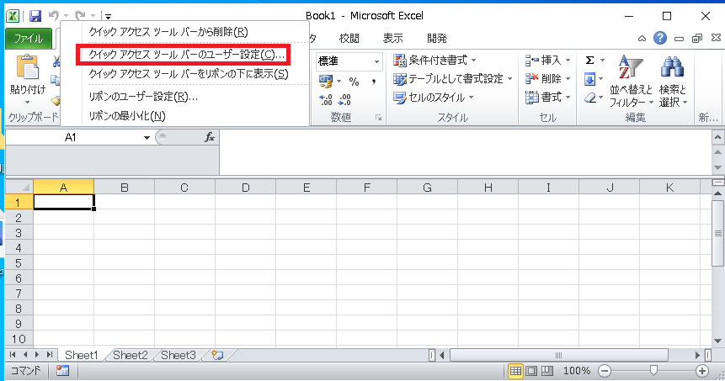The width and height of the screenshot is (725, 381).
Task: Open 並べ替えとフィルター menu
Action: (x=631, y=82)
